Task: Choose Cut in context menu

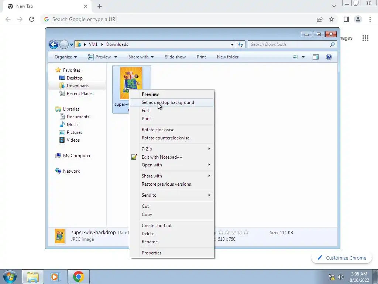Action: (172, 206)
